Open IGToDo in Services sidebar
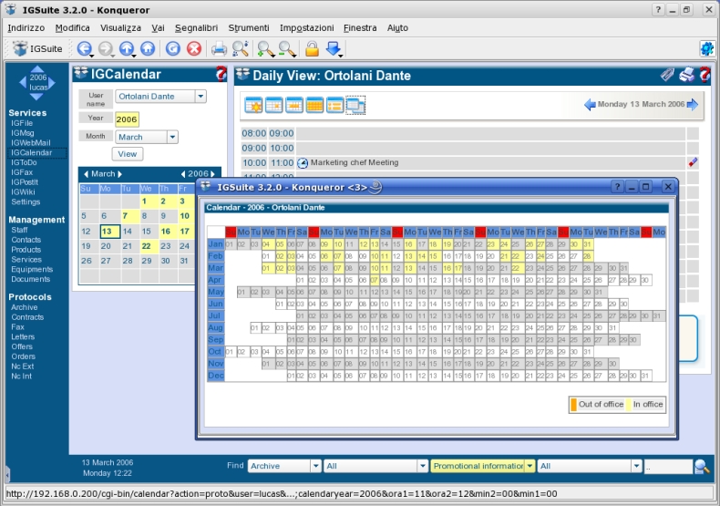This screenshot has height=506, width=720. [24, 162]
